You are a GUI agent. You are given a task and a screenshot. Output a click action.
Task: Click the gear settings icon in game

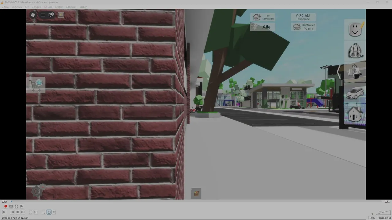point(38,191)
